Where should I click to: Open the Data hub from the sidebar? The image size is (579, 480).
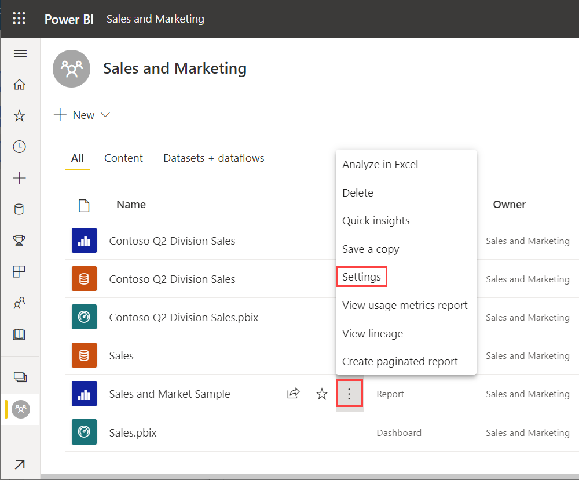point(20,209)
